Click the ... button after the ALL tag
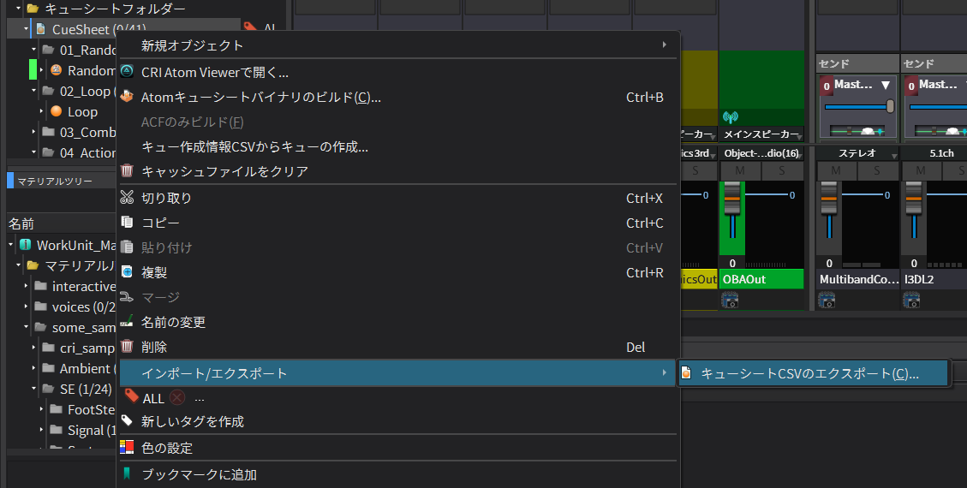 point(200,399)
